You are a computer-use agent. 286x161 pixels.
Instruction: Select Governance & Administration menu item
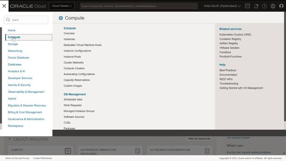click(26, 119)
